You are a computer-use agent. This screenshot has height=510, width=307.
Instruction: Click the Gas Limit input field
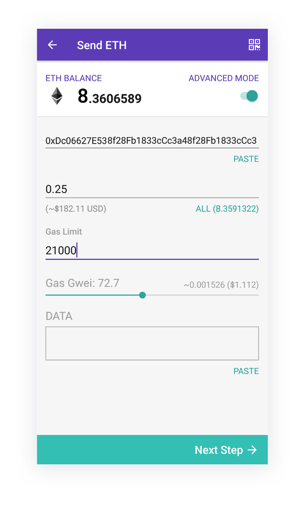pyautogui.click(x=151, y=251)
